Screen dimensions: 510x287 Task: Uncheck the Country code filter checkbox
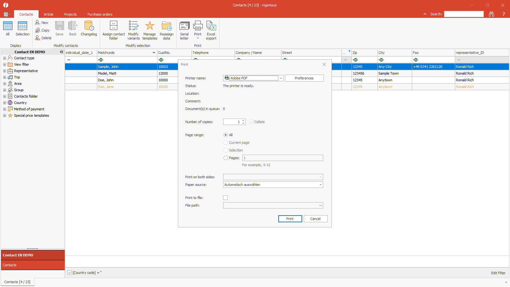pyautogui.click(x=69, y=273)
